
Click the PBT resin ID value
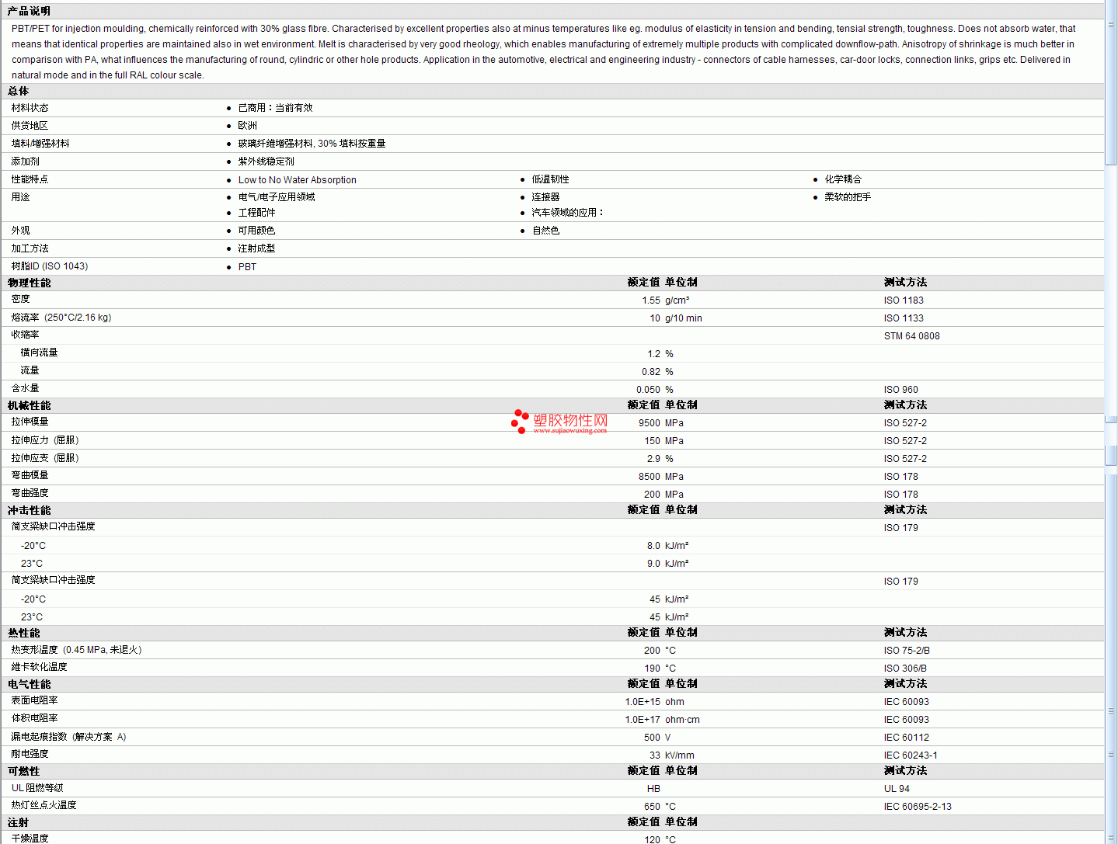pos(247,266)
